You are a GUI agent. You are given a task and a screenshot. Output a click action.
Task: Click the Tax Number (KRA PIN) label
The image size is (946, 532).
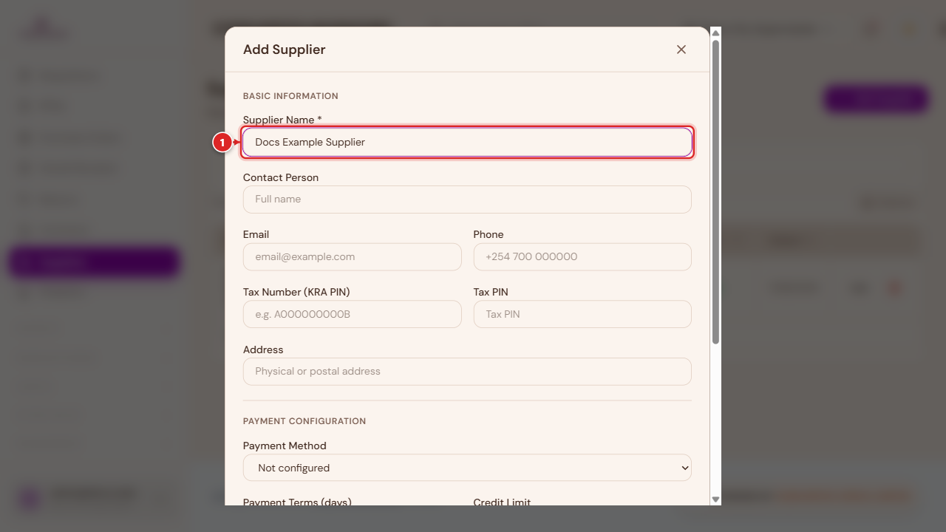[x=296, y=292]
